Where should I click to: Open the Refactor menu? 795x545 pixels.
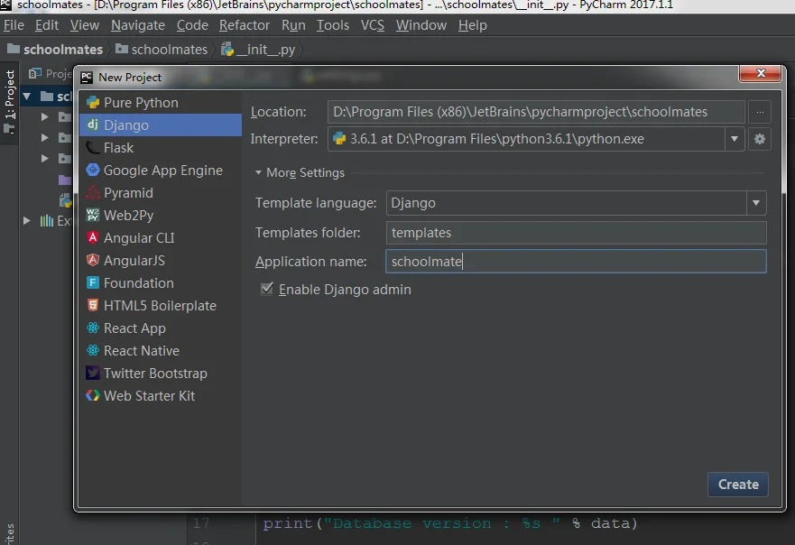click(x=245, y=25)
